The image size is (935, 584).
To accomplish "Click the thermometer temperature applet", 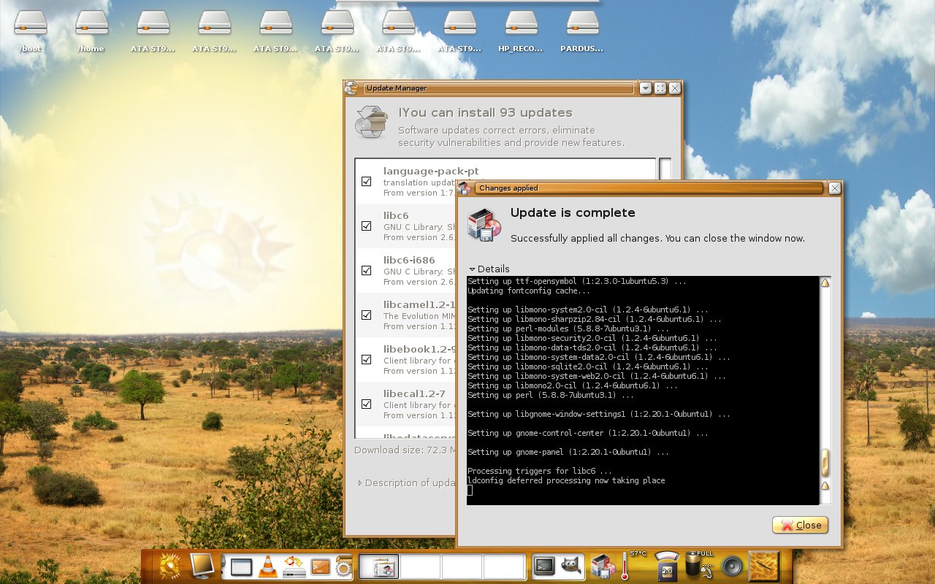I will (x=625, y=566).
